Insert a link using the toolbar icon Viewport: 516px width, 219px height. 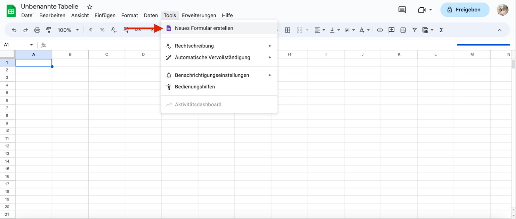pyautogui.click(x=380, y=30)
